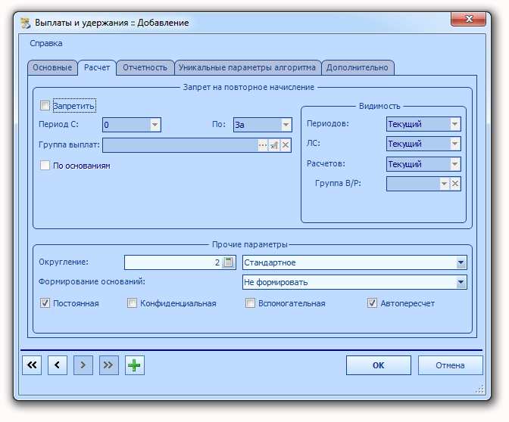The height and width of the screenshot is (422, 509).
Task: Enable the Запретить checkbox
Action: [x=45, y=106]
